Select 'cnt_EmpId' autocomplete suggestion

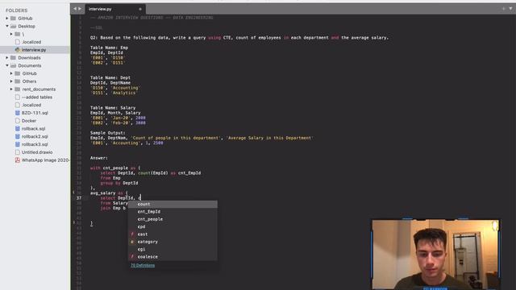[x=173, y=212]
